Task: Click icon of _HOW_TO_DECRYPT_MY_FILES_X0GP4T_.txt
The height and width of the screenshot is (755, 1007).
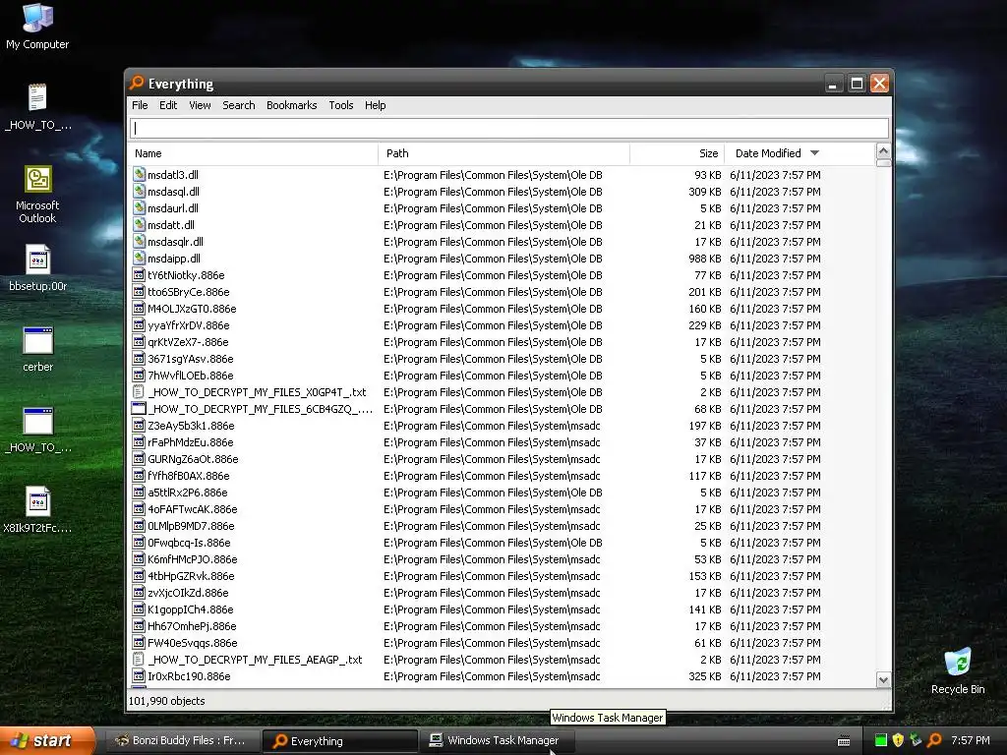Action: tap(139, 391)
